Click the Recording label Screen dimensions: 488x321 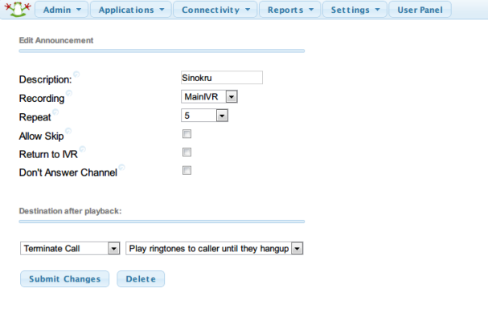point(42,99)
